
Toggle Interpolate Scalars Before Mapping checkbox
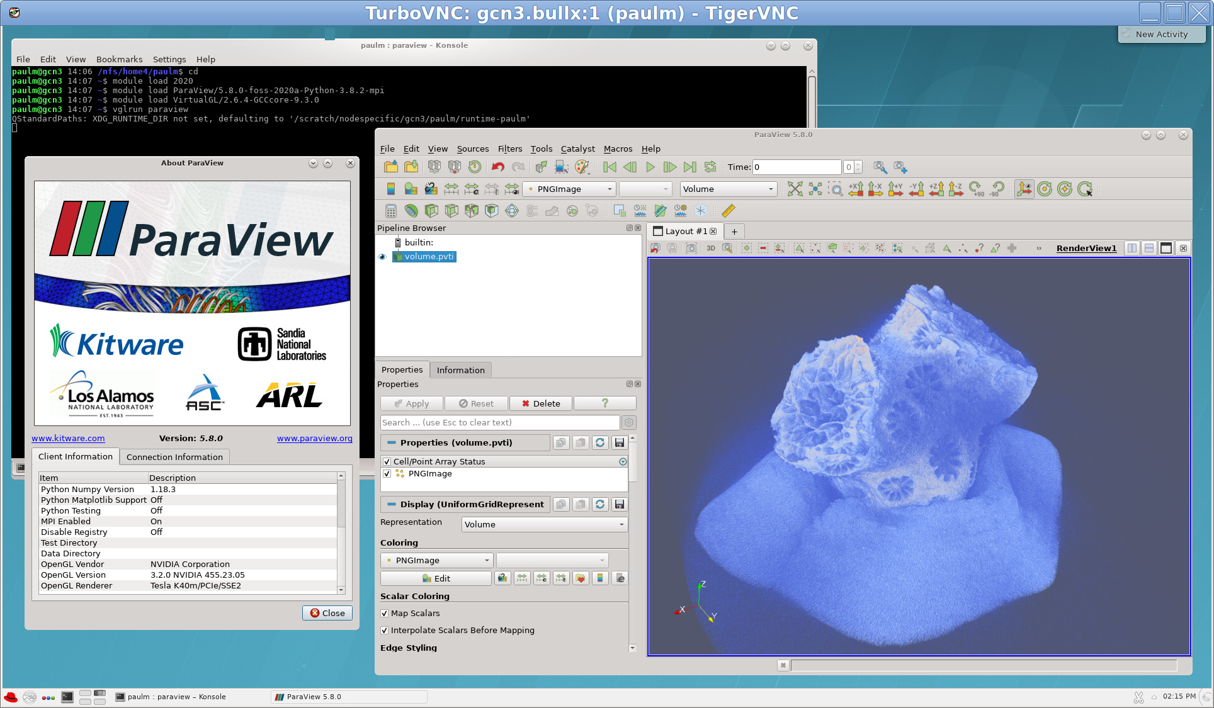pyautogui.click(x=384, y=630)
